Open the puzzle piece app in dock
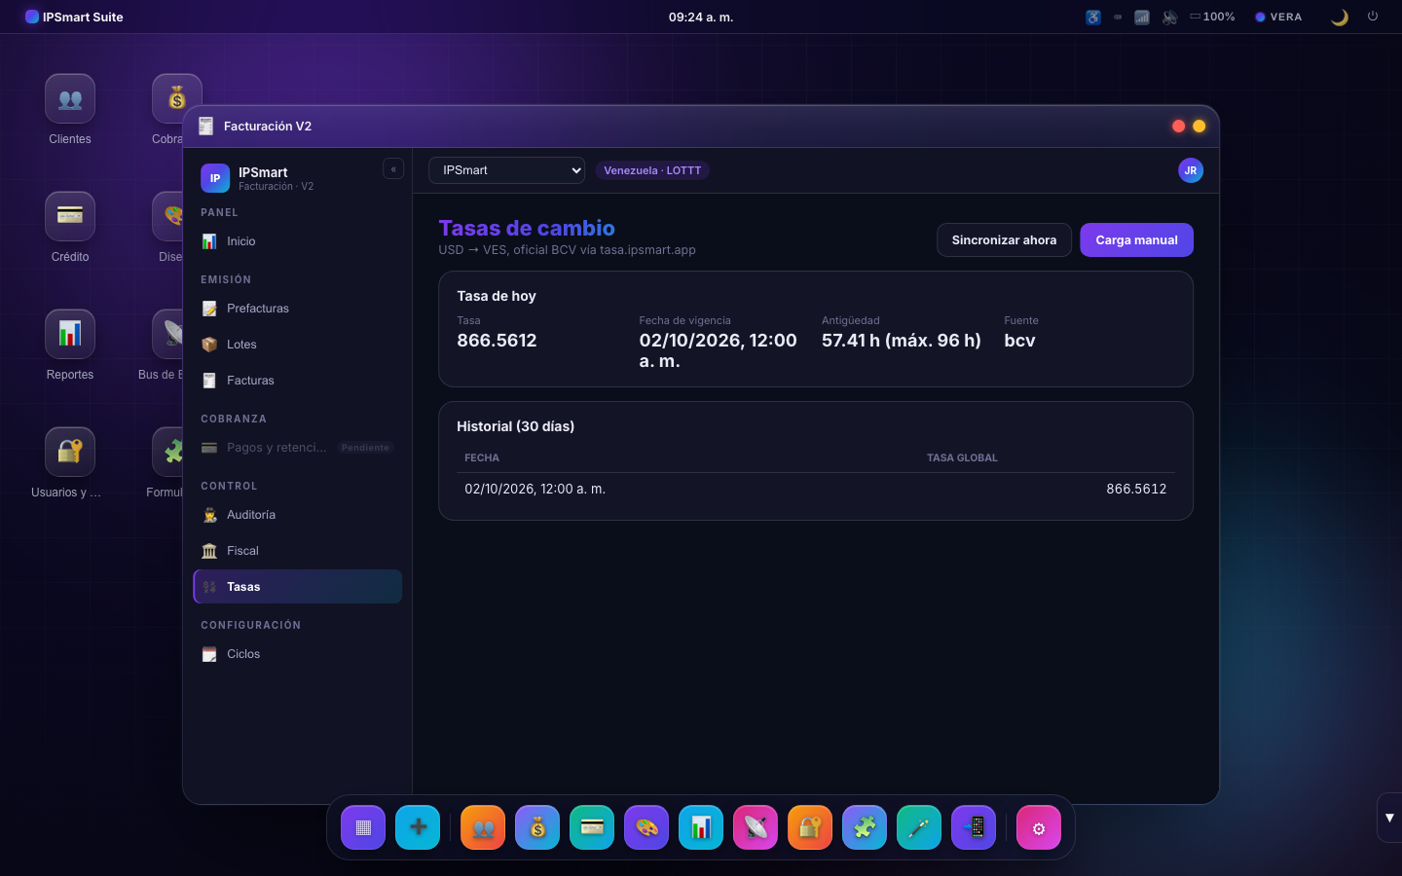1402x876 pixels. pyautogui.click(x=865, y=827)
